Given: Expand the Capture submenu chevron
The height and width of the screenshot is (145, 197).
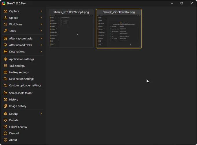Looking at the screenshot, I should pyautogui.click(x=41, y=11).
